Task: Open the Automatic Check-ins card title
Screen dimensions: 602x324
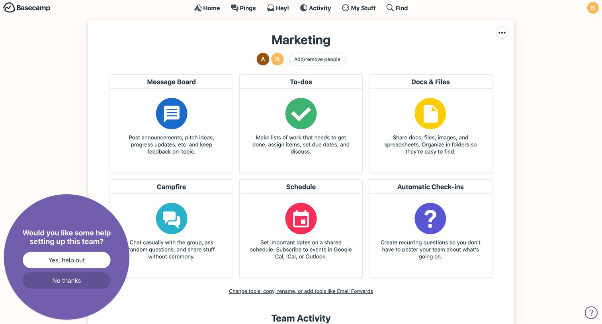Action: point(430,187)
